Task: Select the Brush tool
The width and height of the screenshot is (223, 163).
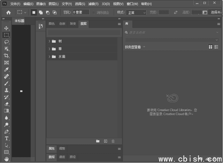Action: coord(6,83)
